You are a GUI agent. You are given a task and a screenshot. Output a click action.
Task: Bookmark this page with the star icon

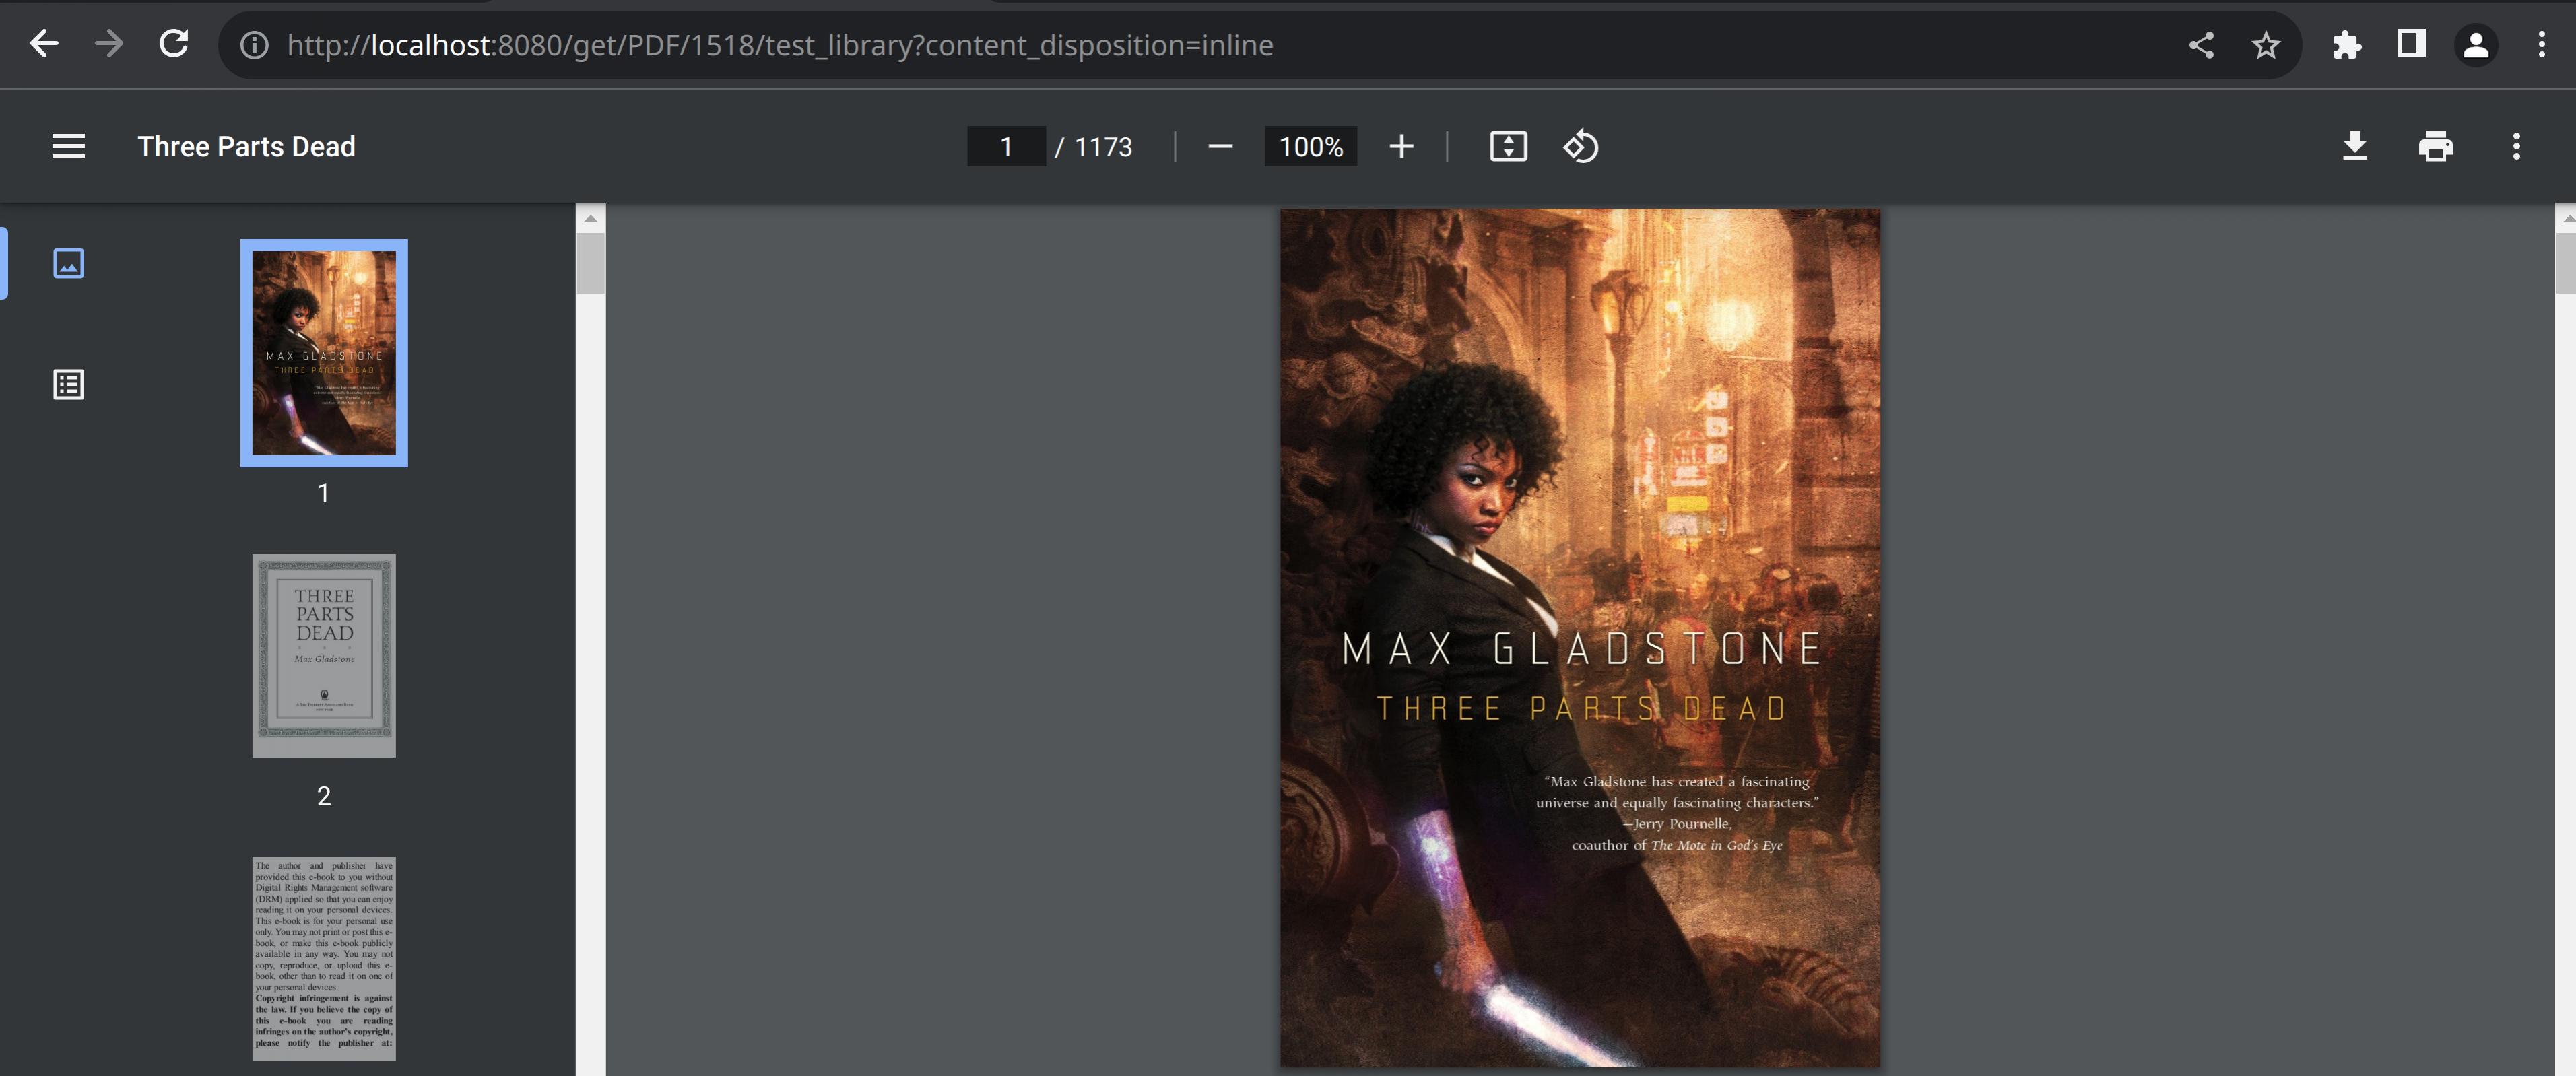point(2265,45)
